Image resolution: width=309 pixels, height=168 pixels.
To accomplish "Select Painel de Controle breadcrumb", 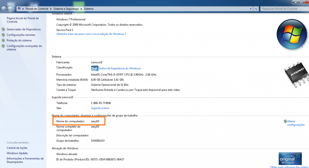I will (x=37, y=9).
